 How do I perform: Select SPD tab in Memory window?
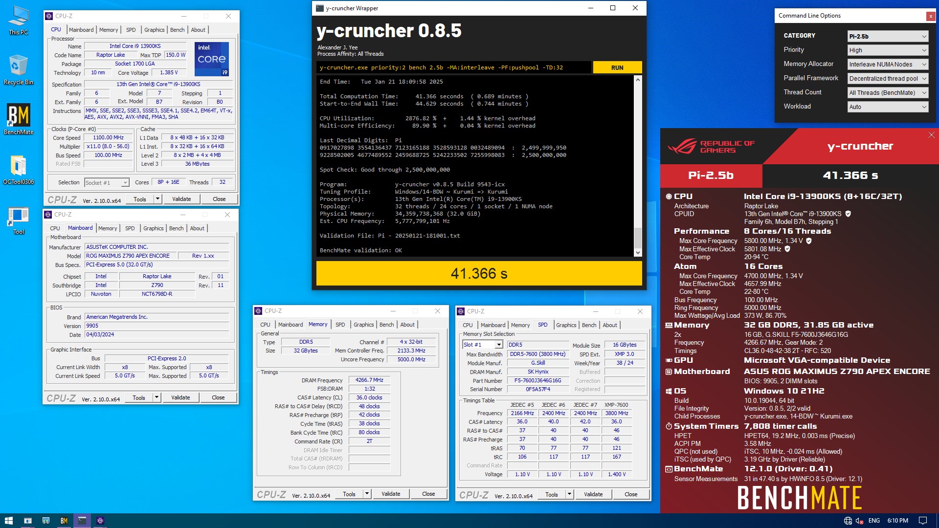coord(340,325)
